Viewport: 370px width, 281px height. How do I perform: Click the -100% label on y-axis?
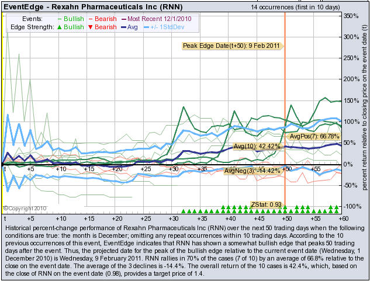[350, 207]
